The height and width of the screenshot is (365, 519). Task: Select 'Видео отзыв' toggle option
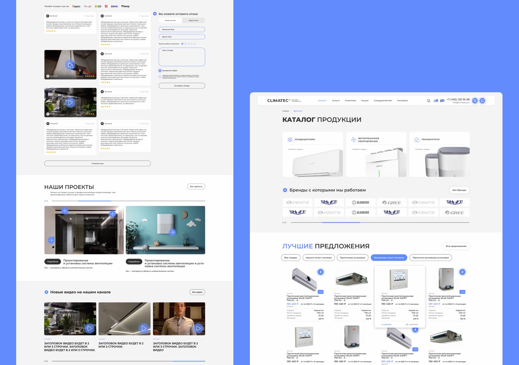194,20
